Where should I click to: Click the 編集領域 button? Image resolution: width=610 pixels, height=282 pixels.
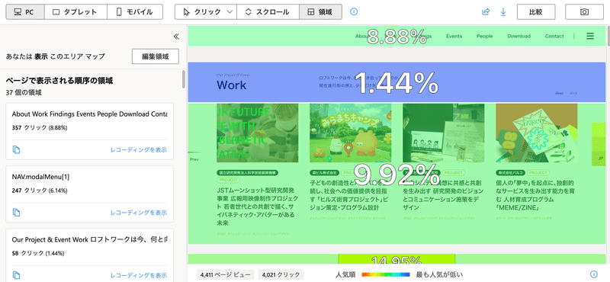(156, 56)
